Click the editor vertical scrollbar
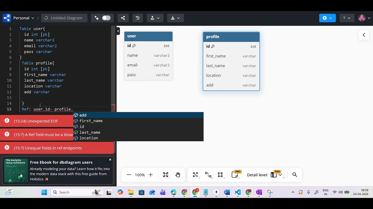The height and width of the screenshot is (209, 373). click(x=113, y=69)
